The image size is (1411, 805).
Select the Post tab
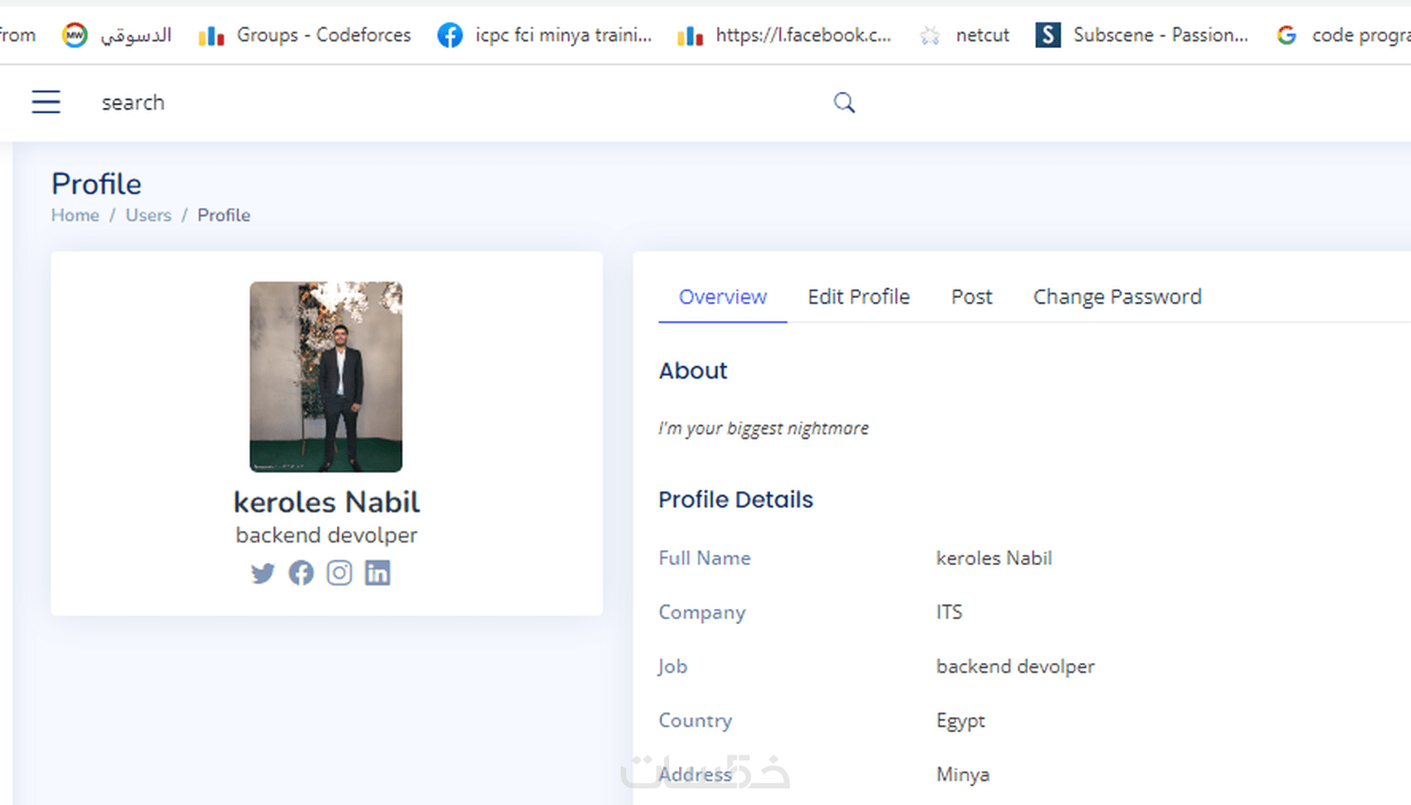(x=971, y=296)
